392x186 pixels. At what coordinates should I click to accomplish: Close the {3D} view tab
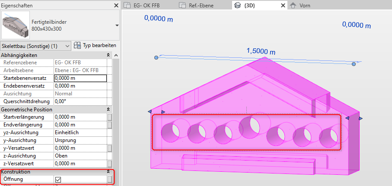[283, 6]
